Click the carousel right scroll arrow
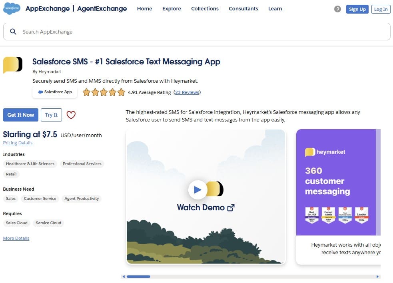 [377, 277]
